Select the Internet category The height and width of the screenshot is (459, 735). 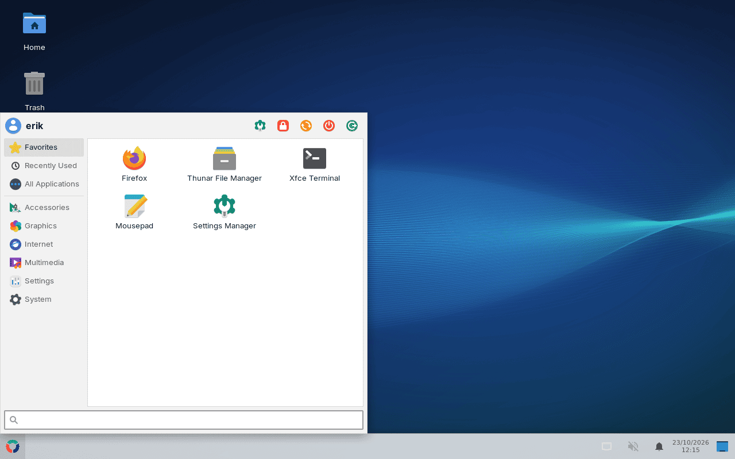tap(44, 244)
